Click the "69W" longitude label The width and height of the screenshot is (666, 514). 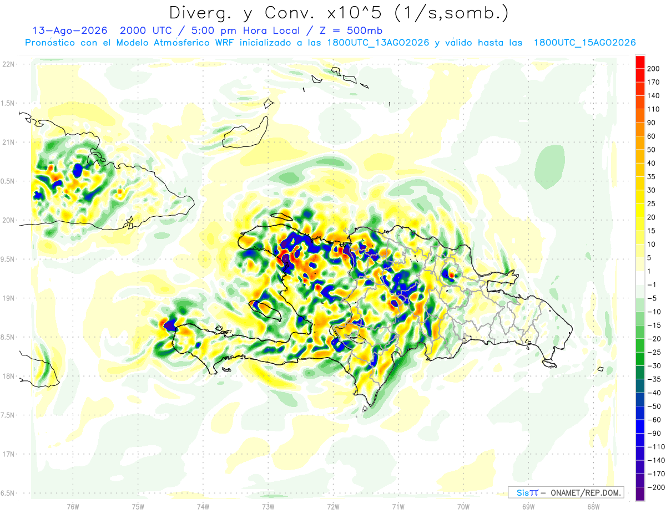528,506
